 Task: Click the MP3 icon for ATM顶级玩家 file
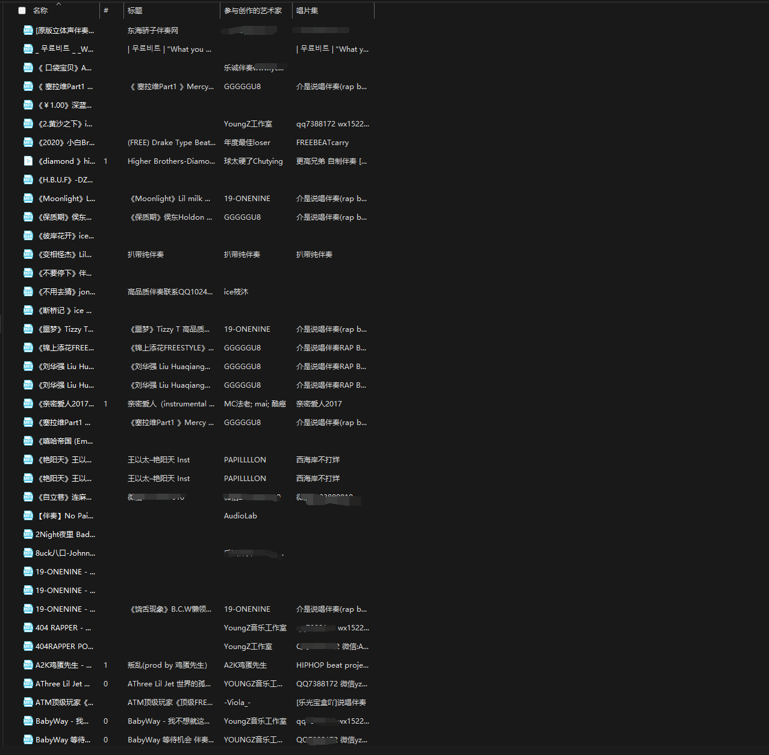point(28,703)
